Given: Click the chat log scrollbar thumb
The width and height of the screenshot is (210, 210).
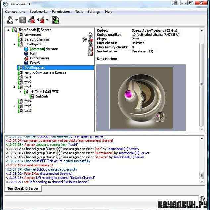Looking at the screenshot, I should pyautogui.click(x=202, y=176).
